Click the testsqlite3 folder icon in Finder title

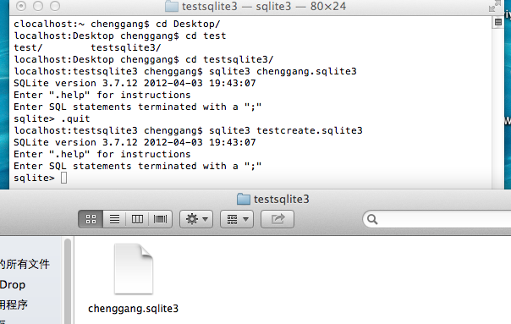click(244, 199)
